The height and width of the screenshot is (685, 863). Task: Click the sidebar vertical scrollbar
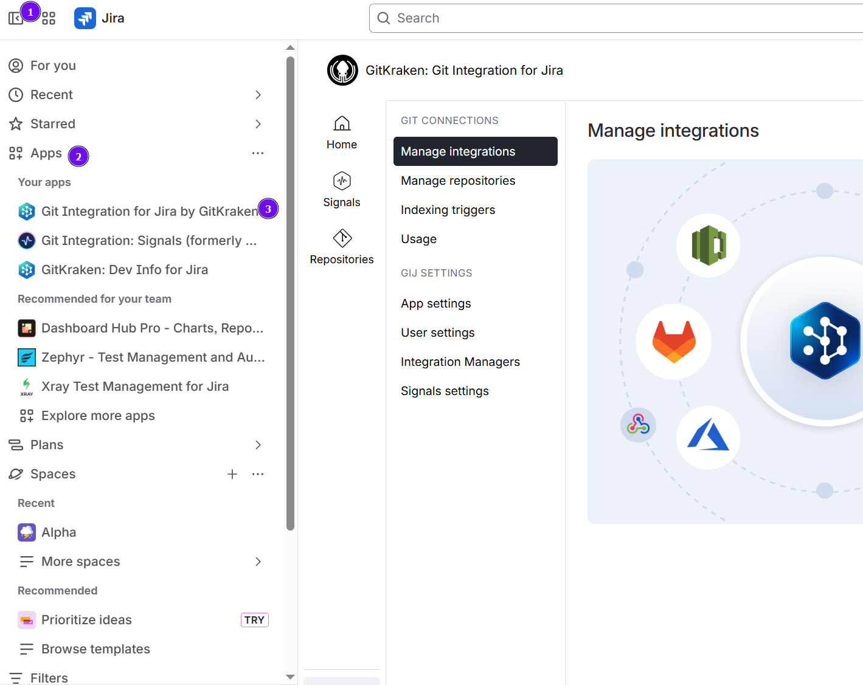(290, 292)
